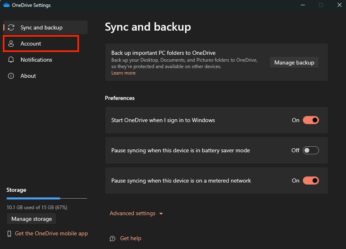This screenshot has height=249, width=346.
Task: Click the Advanced settings dropdown arrow
Action: click(x=161, y=214)
